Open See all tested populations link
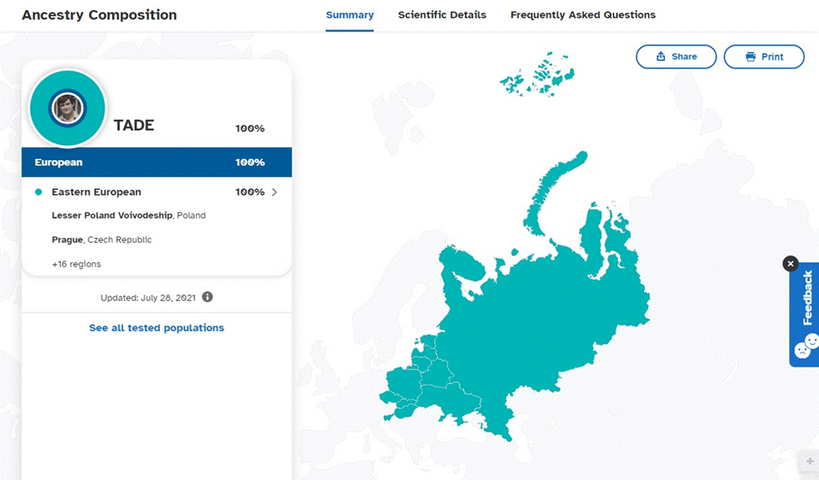 tap(157, 328)
